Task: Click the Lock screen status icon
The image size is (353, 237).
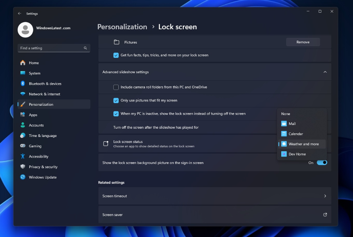Action: click(106, 143)
